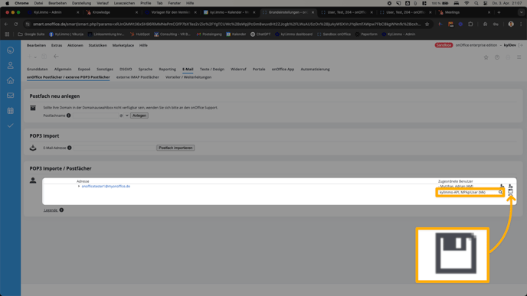Open Bearbeiten menu in onOffice
The image size is (527, 296).
click(36, 45)
